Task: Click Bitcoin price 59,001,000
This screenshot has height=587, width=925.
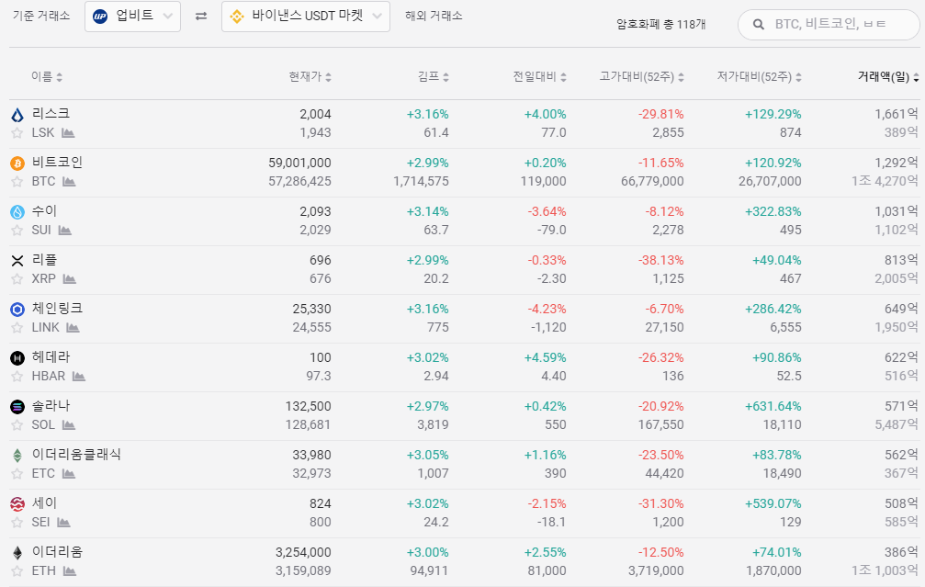Action: (299, 163)
